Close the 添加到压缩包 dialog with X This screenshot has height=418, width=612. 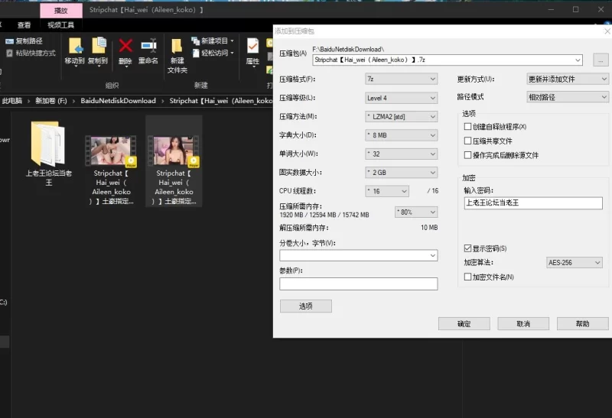[x=607, y=31]
